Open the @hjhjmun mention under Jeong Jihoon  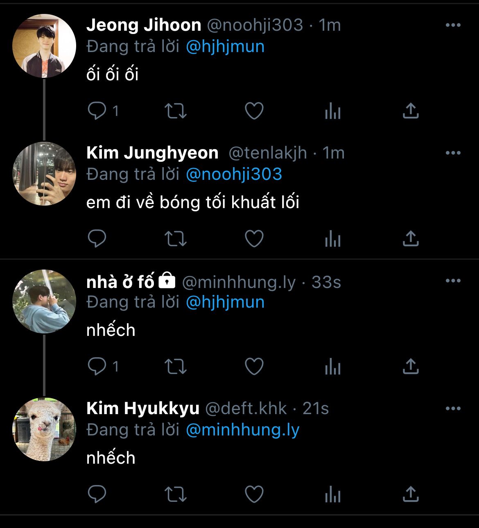click(x=225, y=47)
